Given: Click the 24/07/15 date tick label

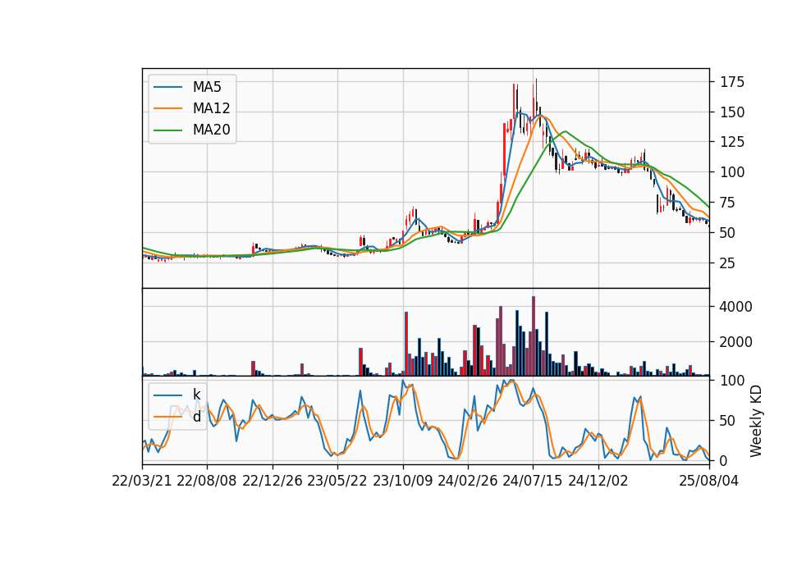Looking at the screenshot, I should [x=533, y=481].
